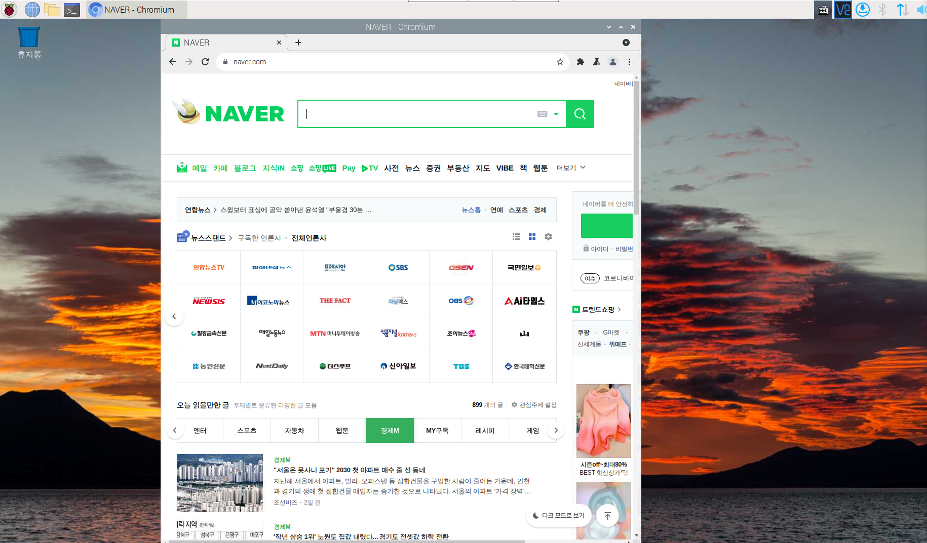Open newsstand settings gear icon
Viewport: 927px width, 543px height.
coord(548,236)
